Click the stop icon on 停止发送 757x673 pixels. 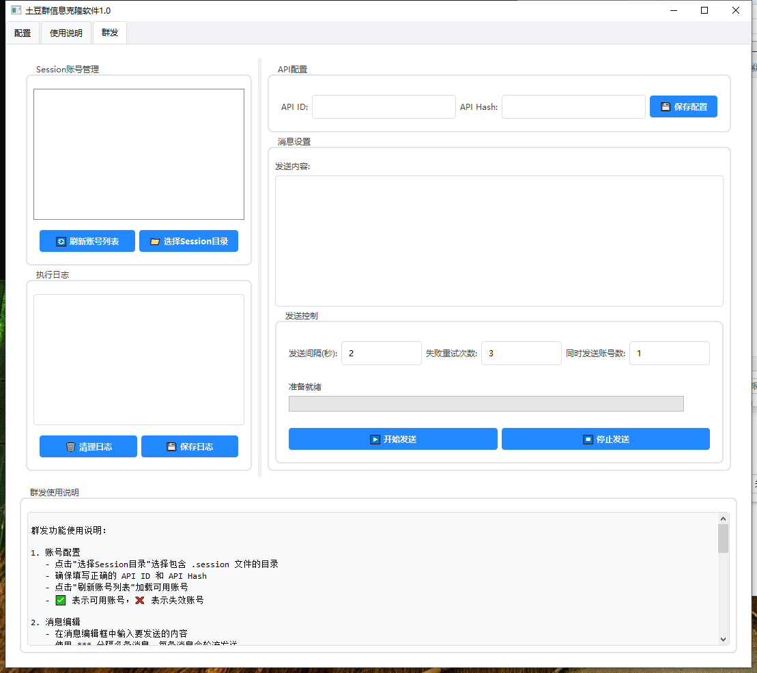pos(588,440)
